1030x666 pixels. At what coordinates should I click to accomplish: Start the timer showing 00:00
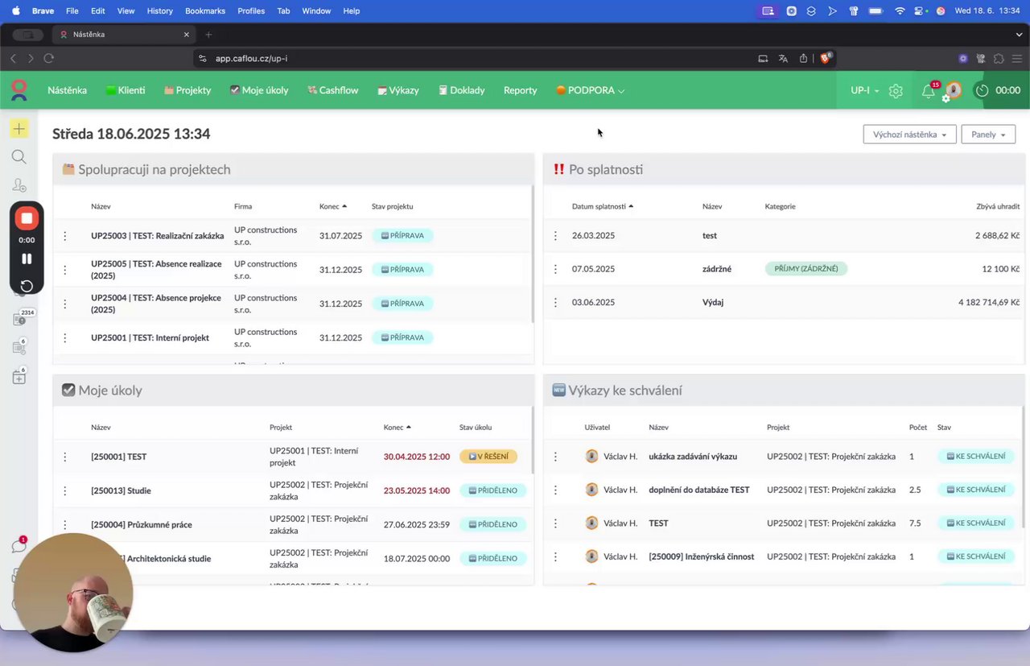pyautogui.click(x=999, y=90)
